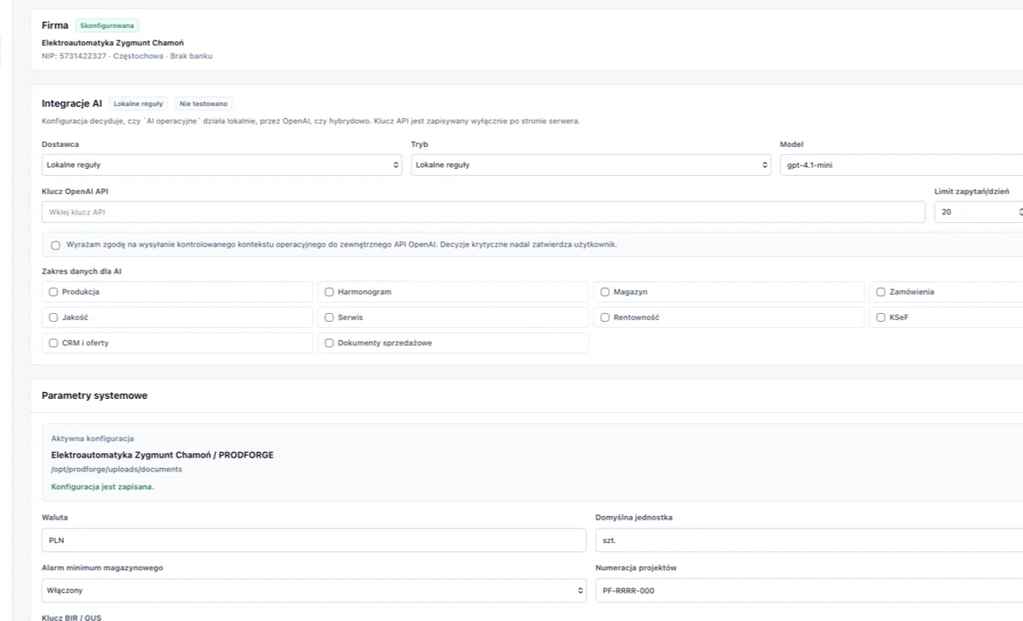Viewport: 1023px width, 621px height.
Task: Click the NIP: 5731422327 details line
Action: (127, 56)
